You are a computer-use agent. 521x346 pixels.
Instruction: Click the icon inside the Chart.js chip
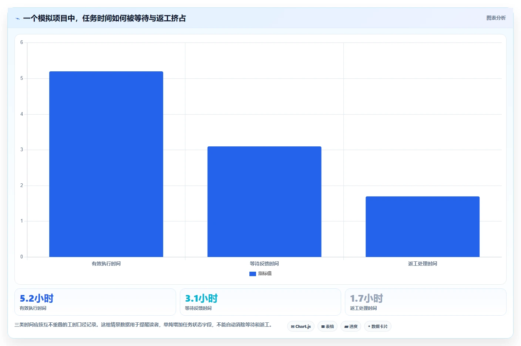(293, 327)
